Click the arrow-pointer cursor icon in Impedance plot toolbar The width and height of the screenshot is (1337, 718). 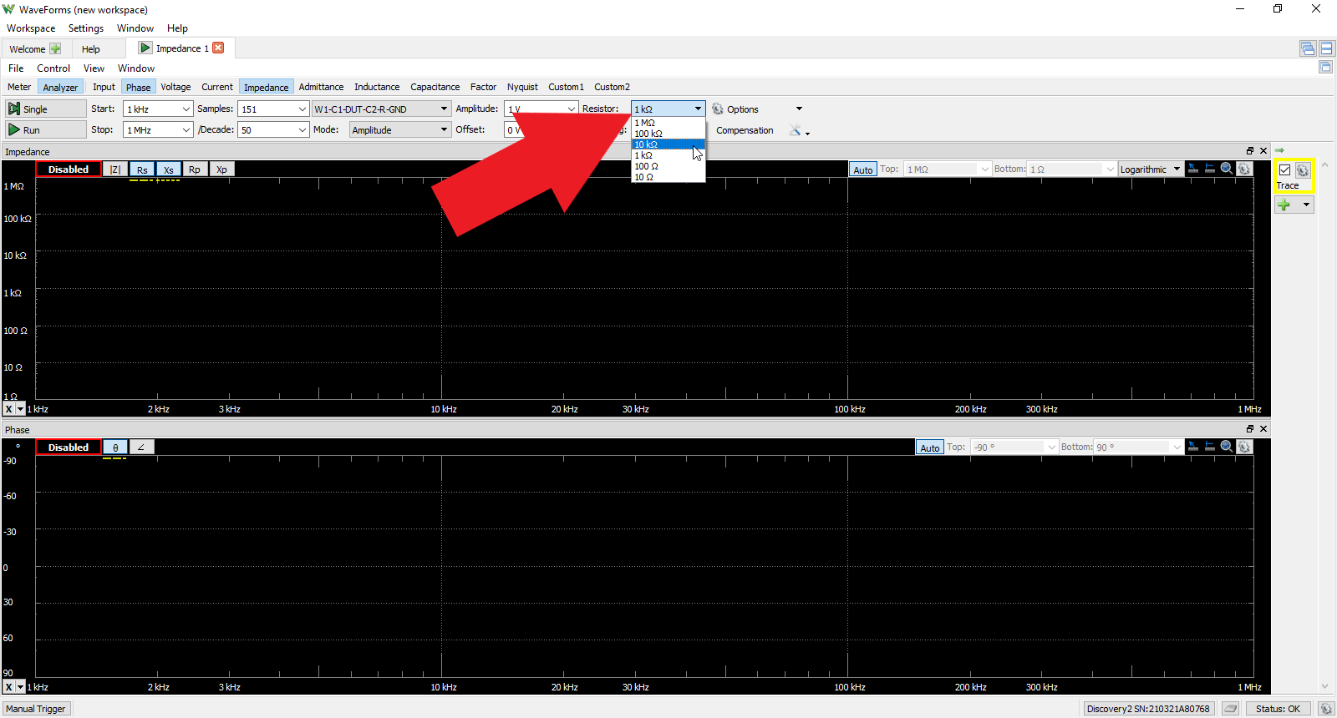click(1193, 169)
